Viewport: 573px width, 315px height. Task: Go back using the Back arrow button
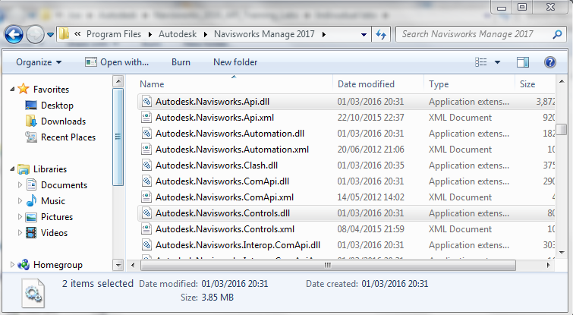(14, 35)
